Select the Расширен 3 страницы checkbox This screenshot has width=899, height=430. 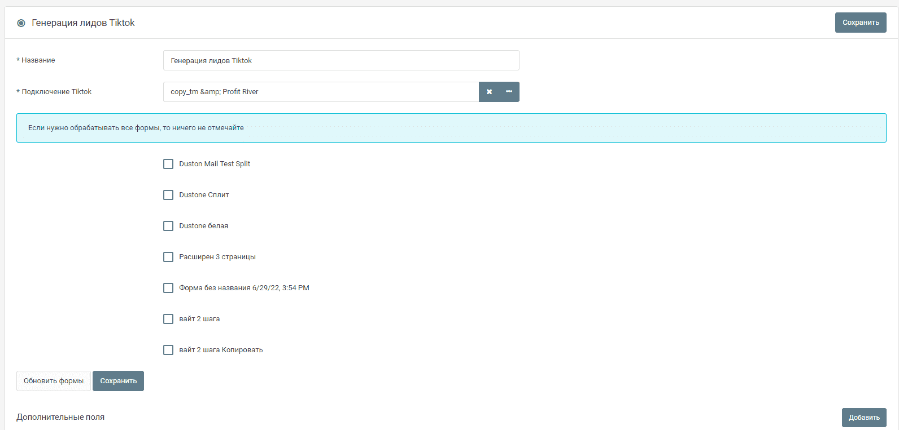point(168,257)
